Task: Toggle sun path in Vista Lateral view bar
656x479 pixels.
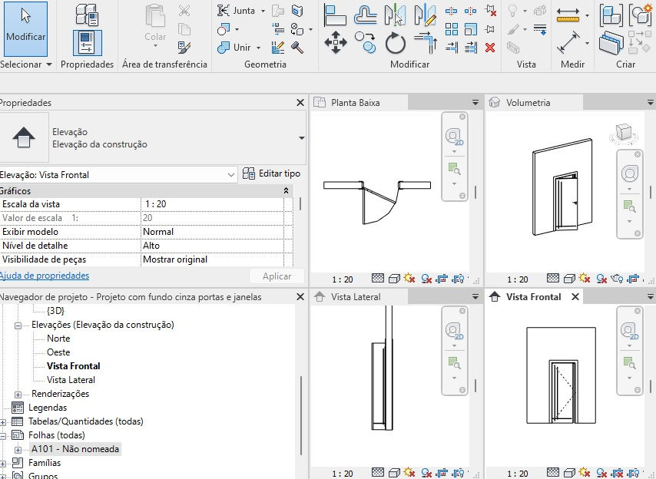Action: point(409,473)
